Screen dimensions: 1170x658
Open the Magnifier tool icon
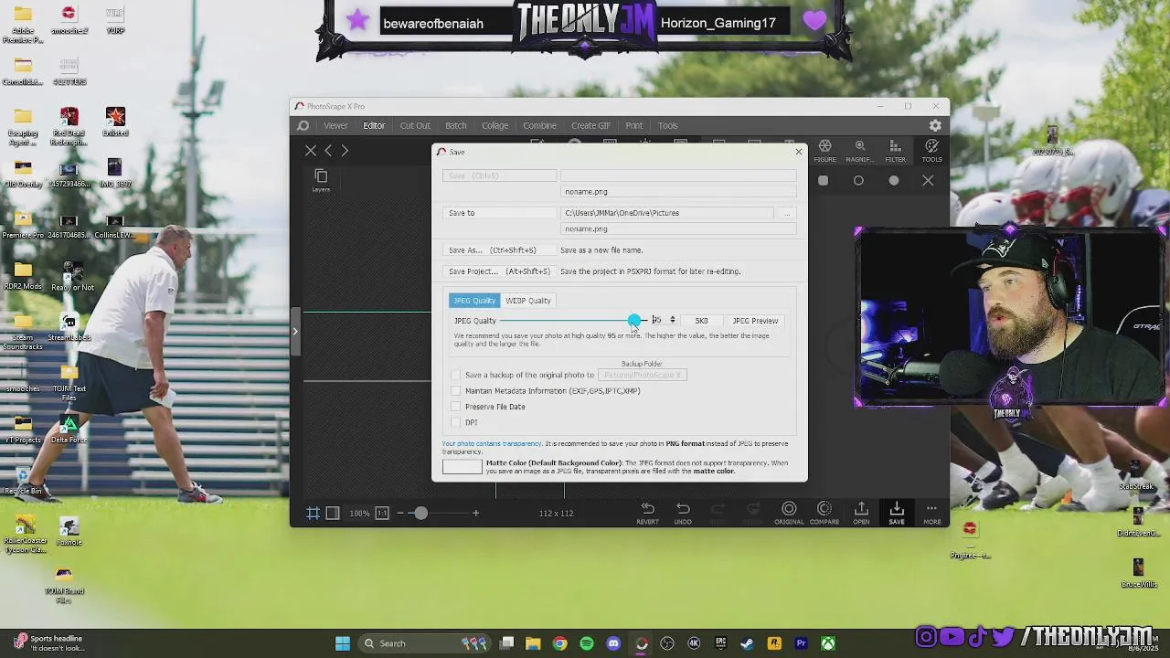tap(860, 151)
